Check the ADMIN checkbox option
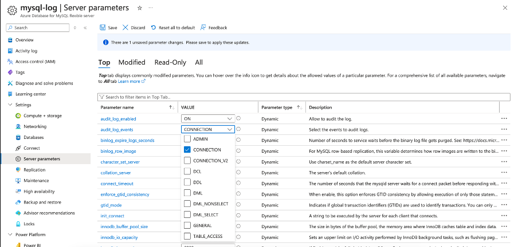 tap(187, 139)
